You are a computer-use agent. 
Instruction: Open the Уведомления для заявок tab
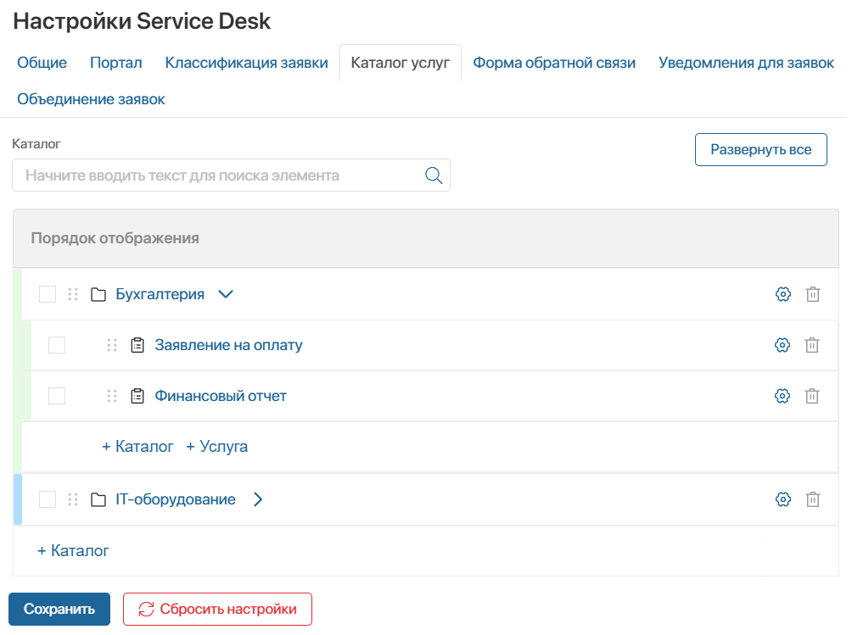click(x=745, y=63)
